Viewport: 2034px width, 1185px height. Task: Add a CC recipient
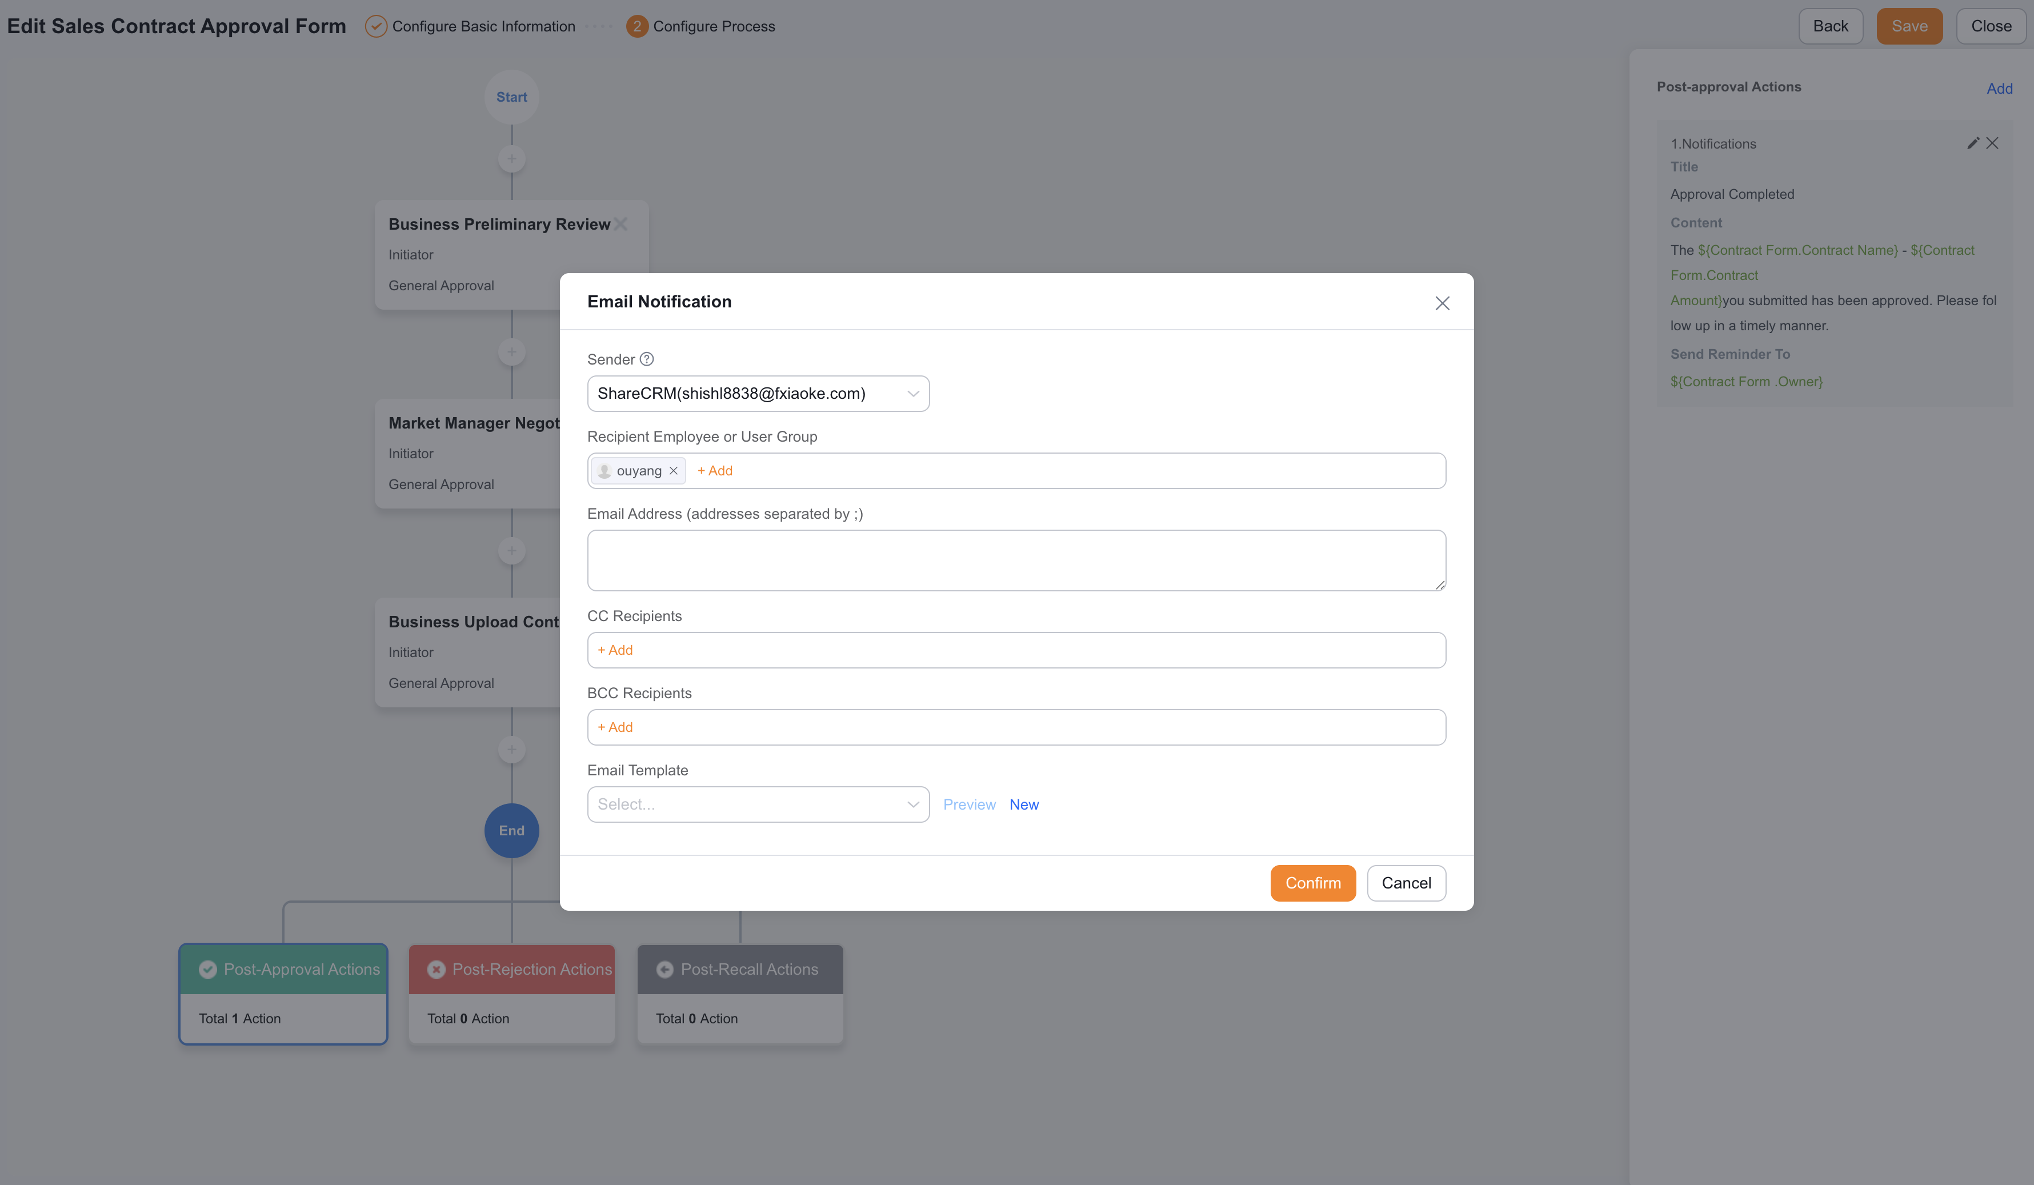tap(615, 650)
